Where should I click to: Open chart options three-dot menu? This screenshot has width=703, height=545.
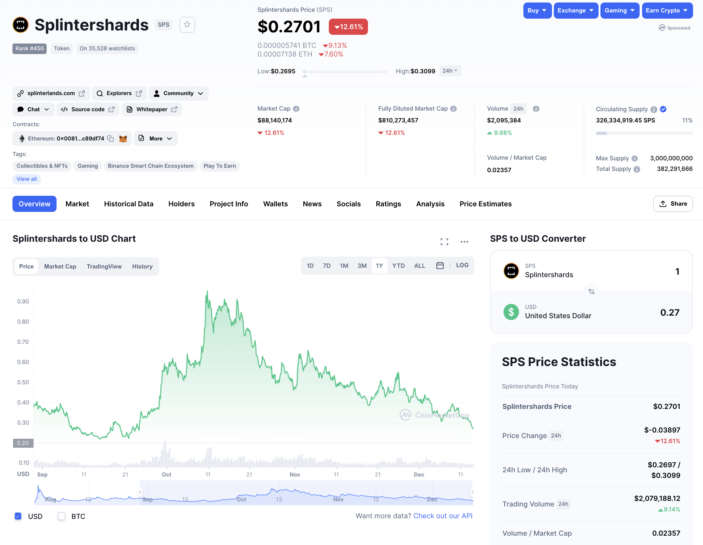(464, 242)
